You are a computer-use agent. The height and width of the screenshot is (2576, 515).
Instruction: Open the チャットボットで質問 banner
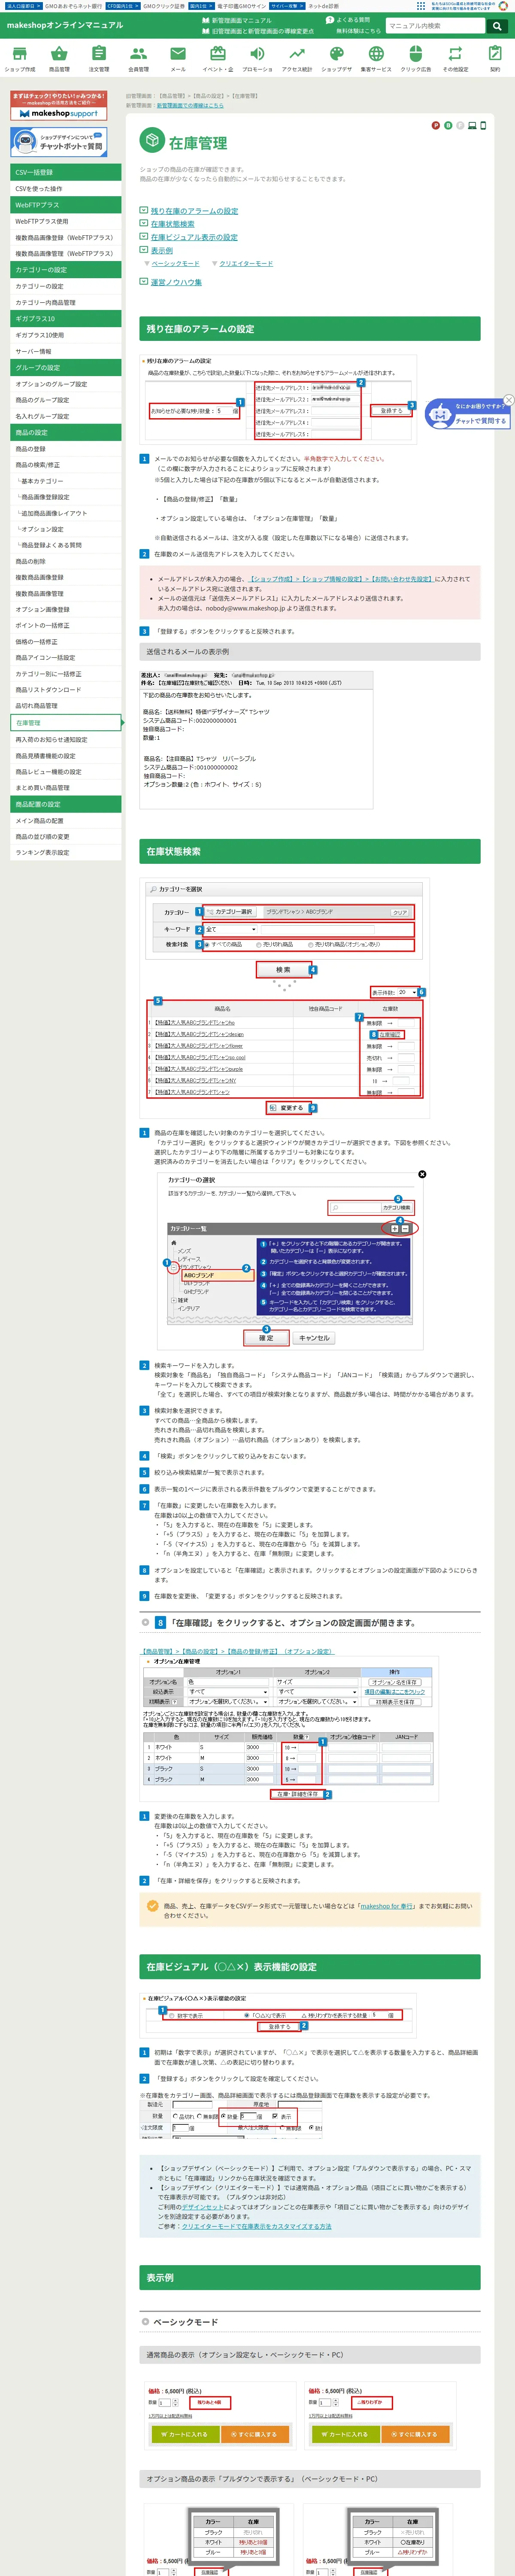59,143
